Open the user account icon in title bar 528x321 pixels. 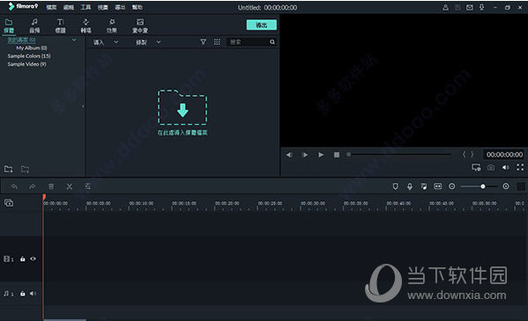pyautogui.click(x=445, y=7)
